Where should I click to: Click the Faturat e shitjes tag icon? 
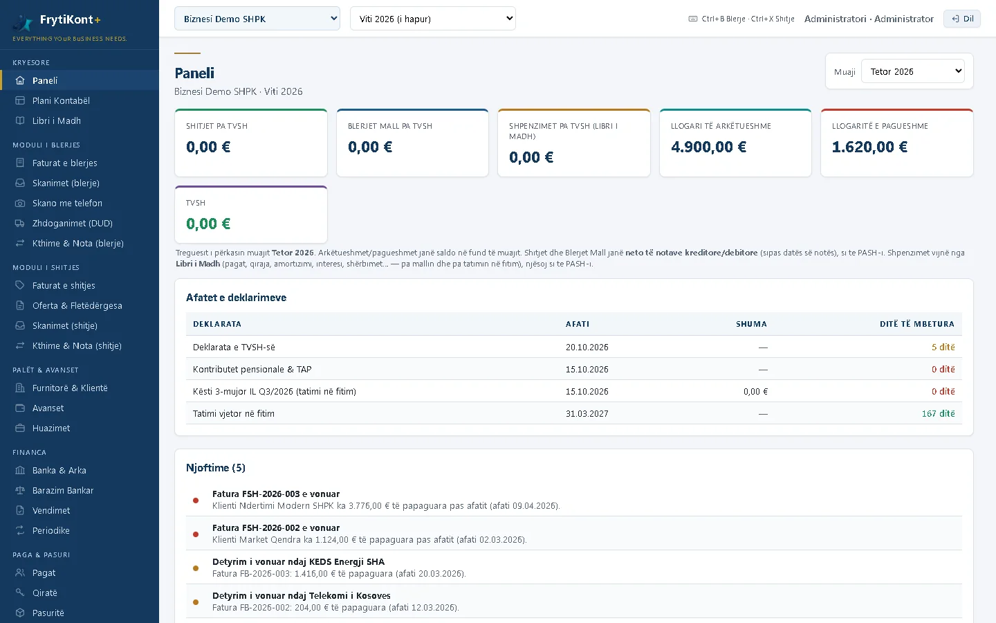tap(20, 285)
